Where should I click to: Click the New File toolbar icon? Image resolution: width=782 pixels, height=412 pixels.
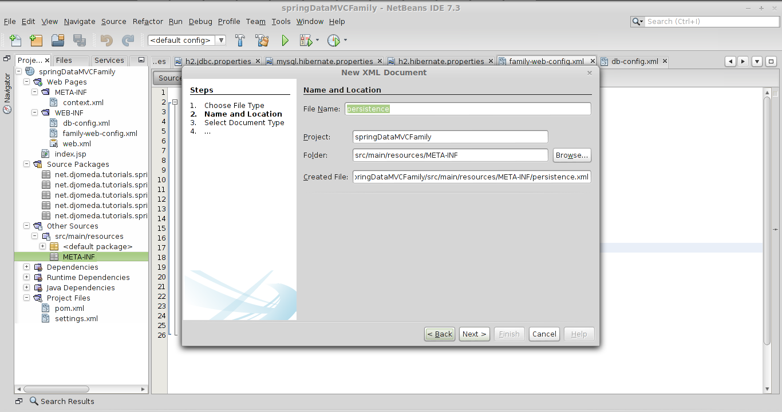coord(15,41)
